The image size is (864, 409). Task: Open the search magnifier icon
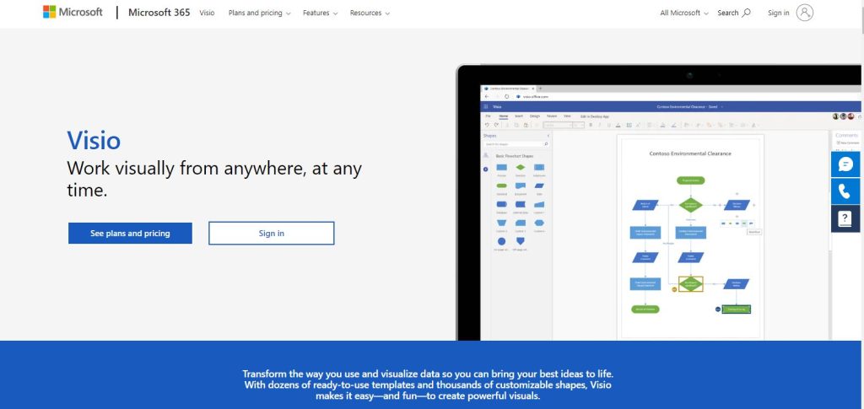pyautogui.click(x=746, y=13)
